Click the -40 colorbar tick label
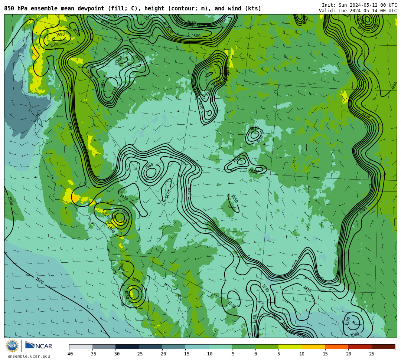Image resolution: width=401 pixels, height=361 pixels. 69,354
